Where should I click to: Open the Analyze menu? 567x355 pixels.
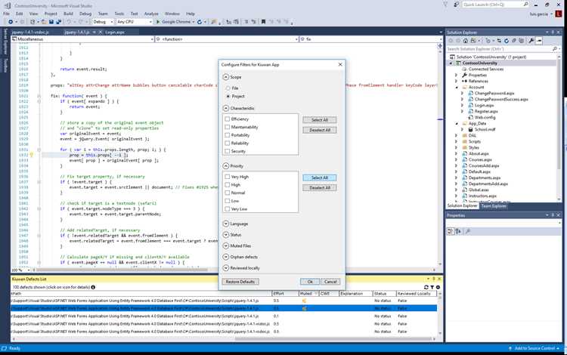(151, 14)
